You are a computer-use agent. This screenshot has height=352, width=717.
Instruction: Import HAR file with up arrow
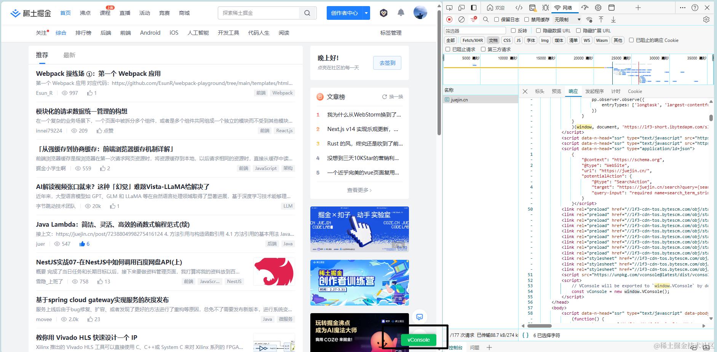click(601, 19)
